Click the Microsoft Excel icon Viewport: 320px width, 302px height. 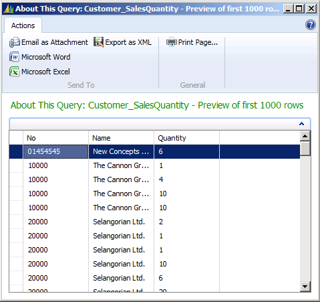pos(14,72)
